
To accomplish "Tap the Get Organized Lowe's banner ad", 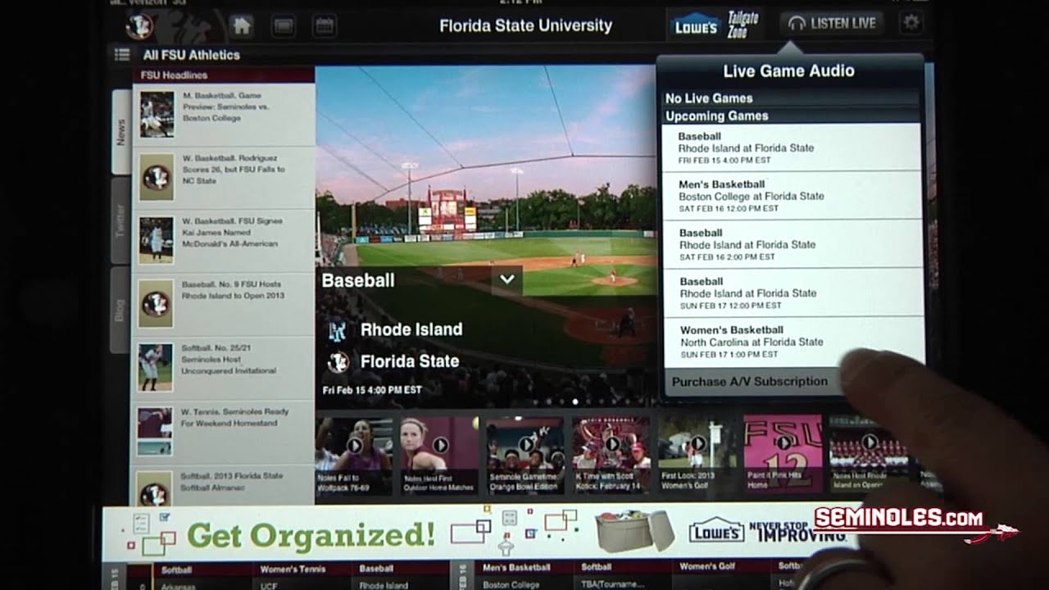I will [x=482, y=533].
